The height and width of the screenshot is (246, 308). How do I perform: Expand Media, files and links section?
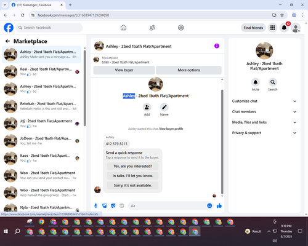click(264, 122)
